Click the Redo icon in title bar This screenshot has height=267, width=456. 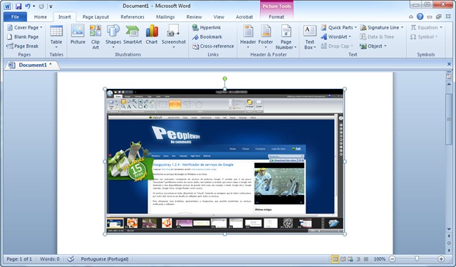click(x=41, y=6)
